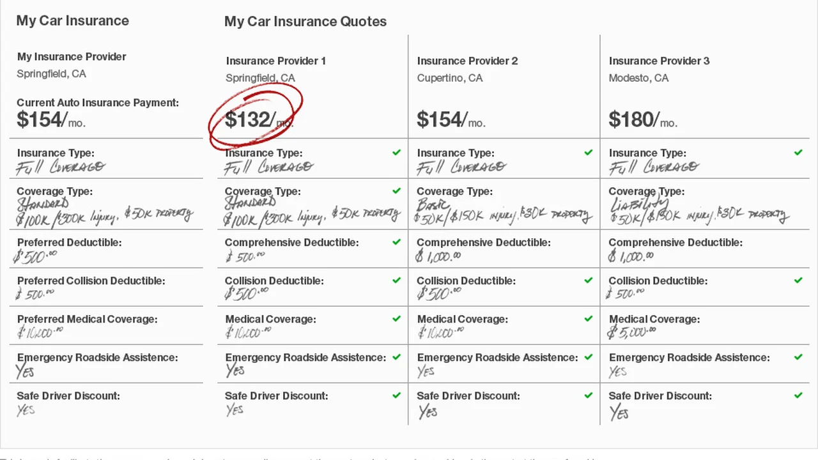
Task: Click the My Car Insurance Quotes title
Action: [x=305, y=21]
